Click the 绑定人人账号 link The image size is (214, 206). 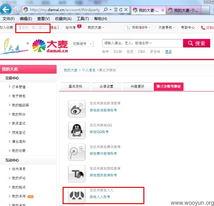[x=100, y=197]
